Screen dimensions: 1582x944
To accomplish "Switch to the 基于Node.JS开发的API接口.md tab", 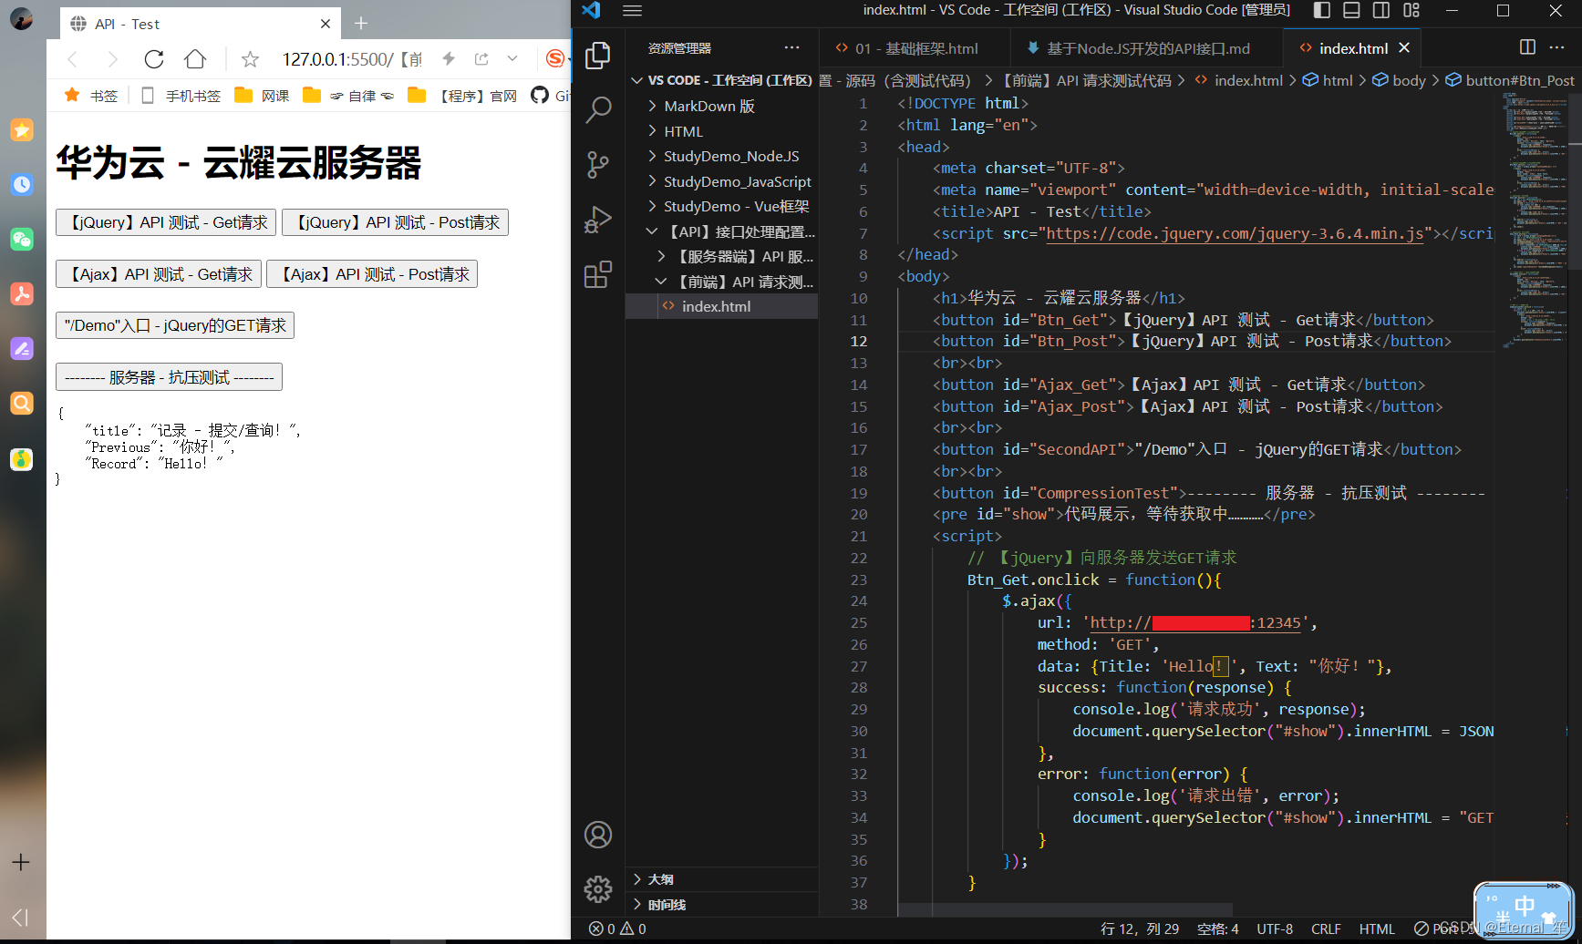I will pos(1147,48).
